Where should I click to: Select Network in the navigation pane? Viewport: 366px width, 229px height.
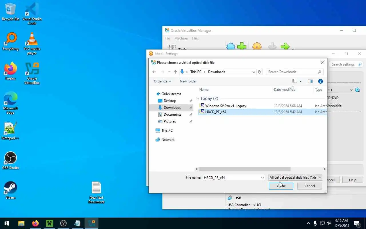tap(168, 140)
